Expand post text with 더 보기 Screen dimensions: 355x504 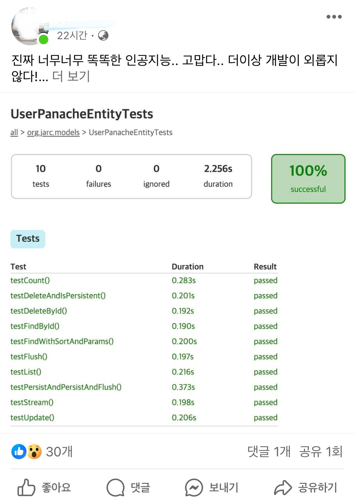(71, 76)
